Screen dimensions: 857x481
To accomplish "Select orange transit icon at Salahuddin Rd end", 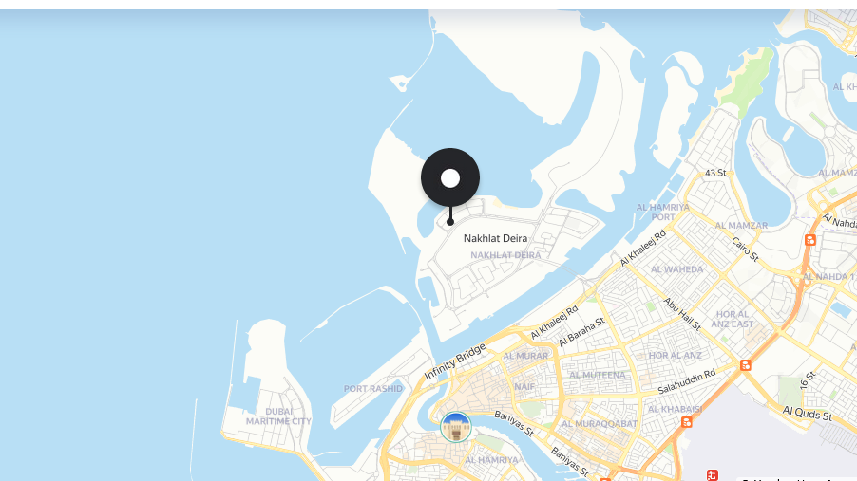I will tap(746, 365).
